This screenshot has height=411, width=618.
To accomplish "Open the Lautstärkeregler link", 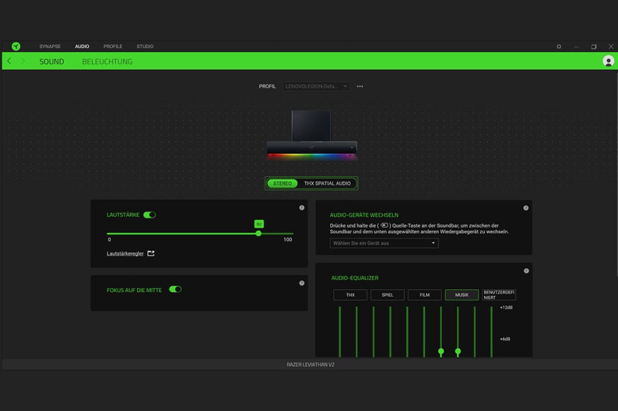I will coord(125,254).
